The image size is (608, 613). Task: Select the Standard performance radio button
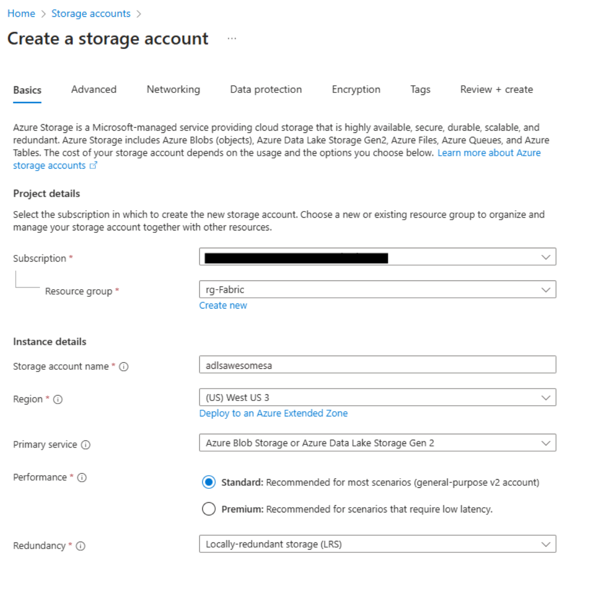pos(209,482)
